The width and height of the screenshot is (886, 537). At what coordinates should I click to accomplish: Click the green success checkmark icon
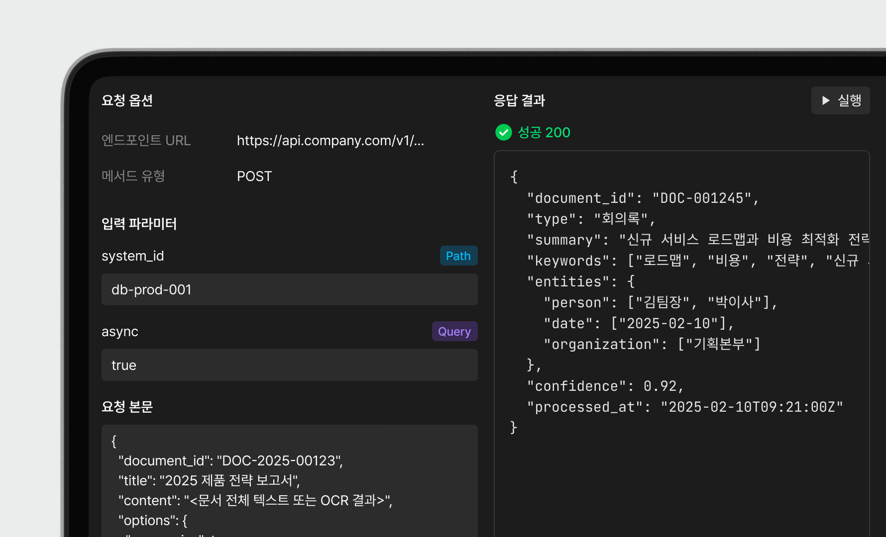(x=503, y=132)
